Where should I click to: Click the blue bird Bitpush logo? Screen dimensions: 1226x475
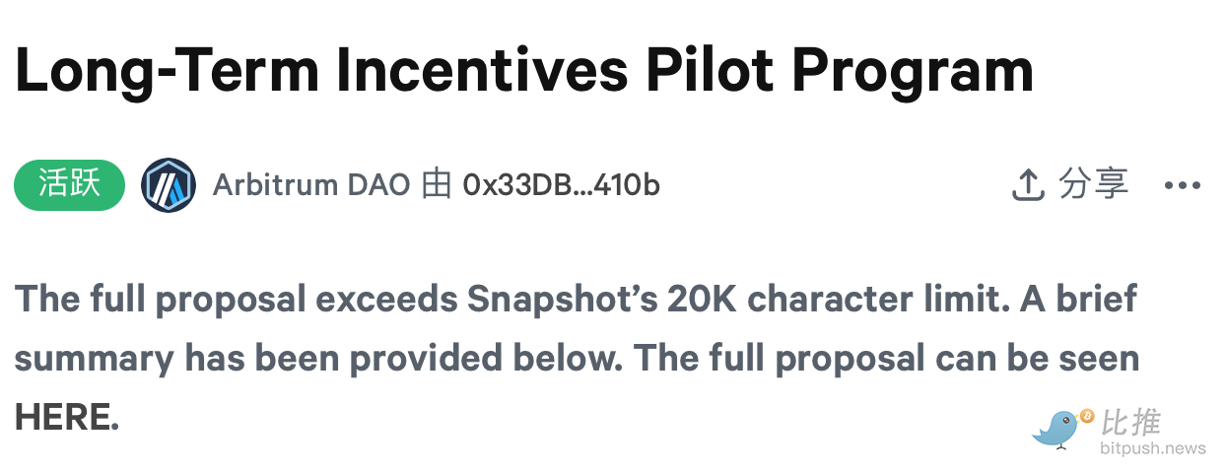coord(1056,429)
